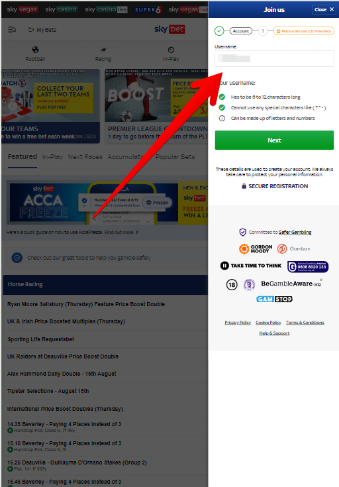Open the Safer Gambling link
Image resolution: width=339 pixels, height=487 pixels.
(x=295, y=232)
